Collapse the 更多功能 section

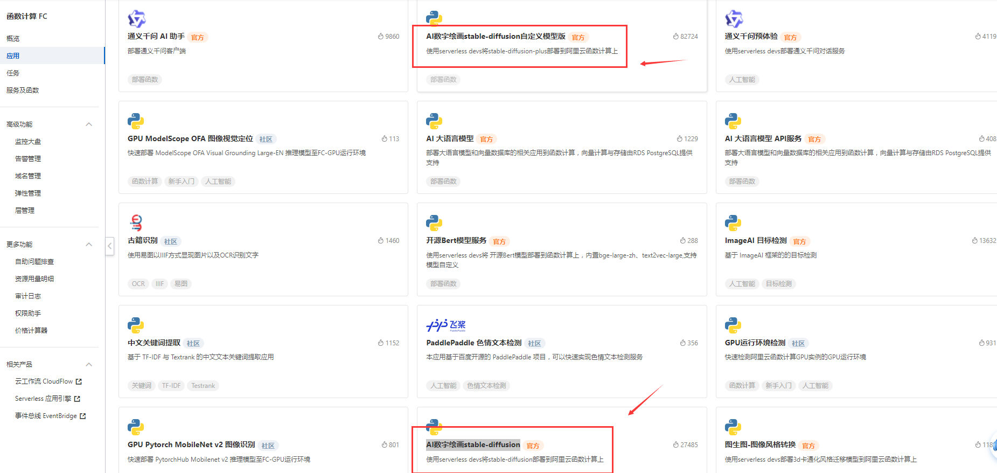(x=89, y=245)
